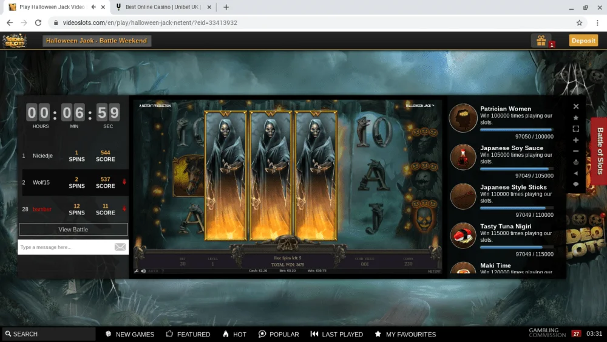Click the first grim reaper wild reel
This screenshot has height=342, width=607.
225,176
